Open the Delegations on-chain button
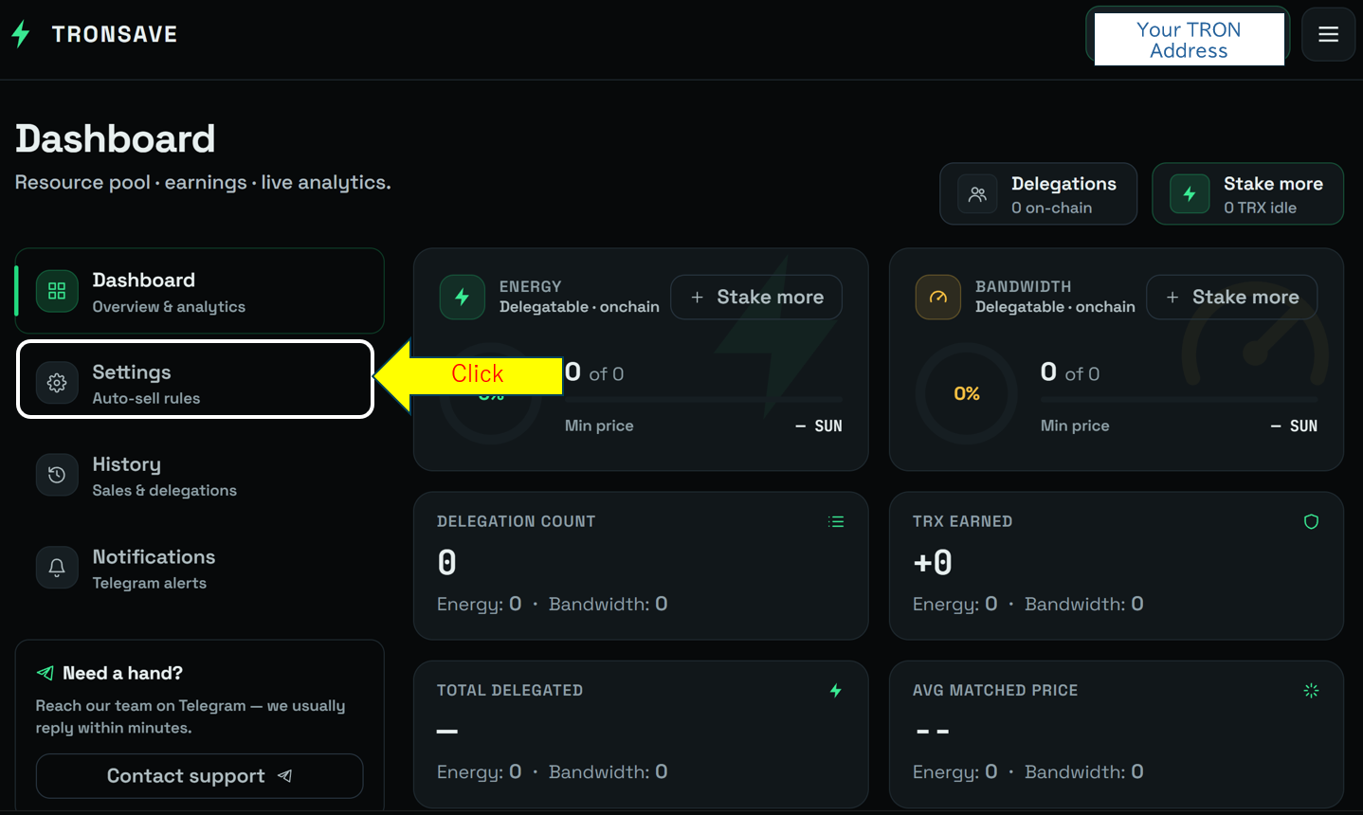1363x815 pixels. [x=1038, y=194]
